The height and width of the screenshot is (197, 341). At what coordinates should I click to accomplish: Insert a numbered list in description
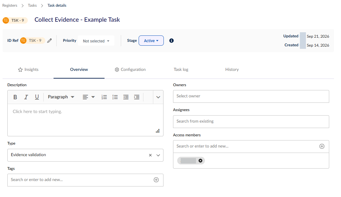click(104, 97)
